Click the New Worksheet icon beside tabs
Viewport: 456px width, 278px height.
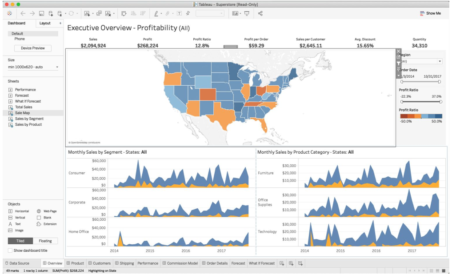pos(282,263)
